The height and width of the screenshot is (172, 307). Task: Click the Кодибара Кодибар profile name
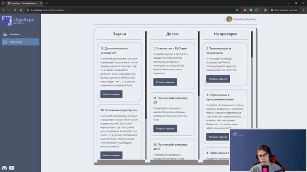(x=245, y=19)
